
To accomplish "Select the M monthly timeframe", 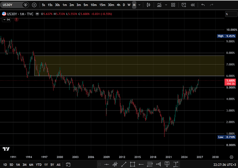I will pos(134,5).
